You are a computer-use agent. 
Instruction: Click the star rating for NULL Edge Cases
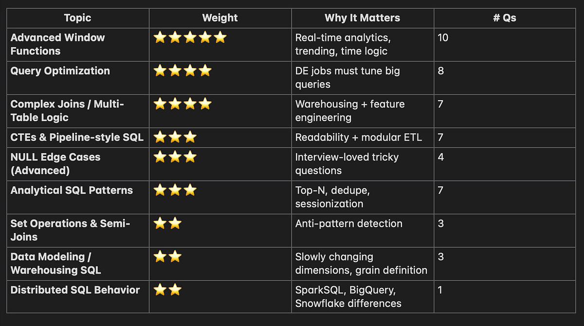(175, 157)
